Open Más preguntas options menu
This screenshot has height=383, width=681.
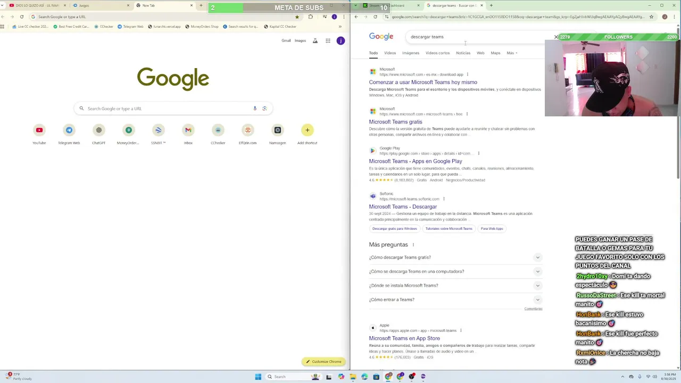[x=413, y=245]
